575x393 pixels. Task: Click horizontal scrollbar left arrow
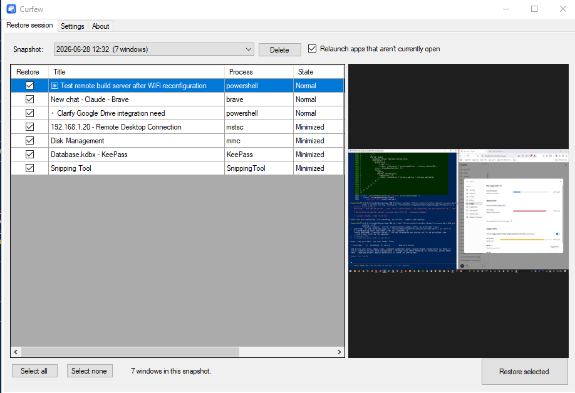16,352
